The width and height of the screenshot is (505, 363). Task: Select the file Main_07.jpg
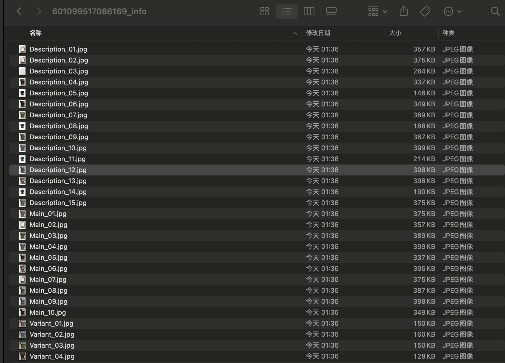(257, 279)
